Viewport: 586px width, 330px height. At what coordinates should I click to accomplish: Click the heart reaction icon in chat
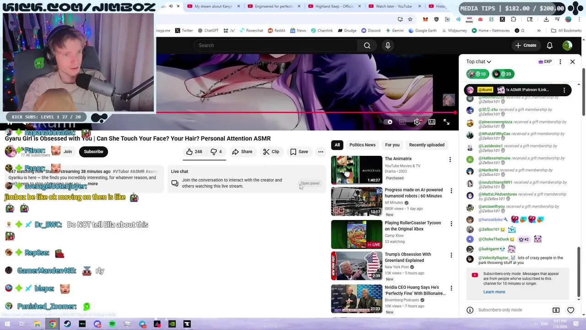click(570, 310)
